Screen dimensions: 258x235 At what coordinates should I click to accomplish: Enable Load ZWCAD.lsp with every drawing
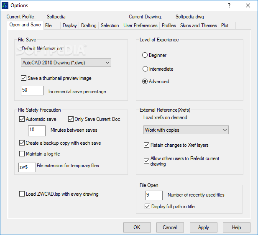22,194
